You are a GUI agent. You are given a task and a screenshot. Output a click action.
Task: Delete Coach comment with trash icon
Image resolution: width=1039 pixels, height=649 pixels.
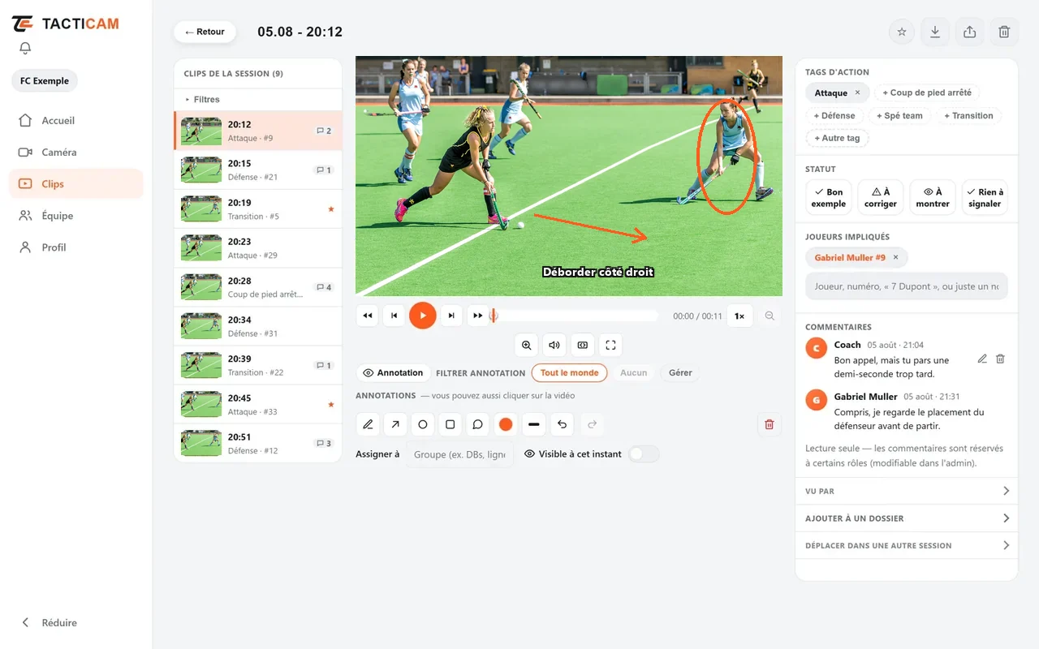[x=1000, y=359]
